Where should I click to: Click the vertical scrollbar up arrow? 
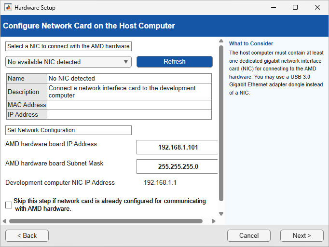click(221, 41)
